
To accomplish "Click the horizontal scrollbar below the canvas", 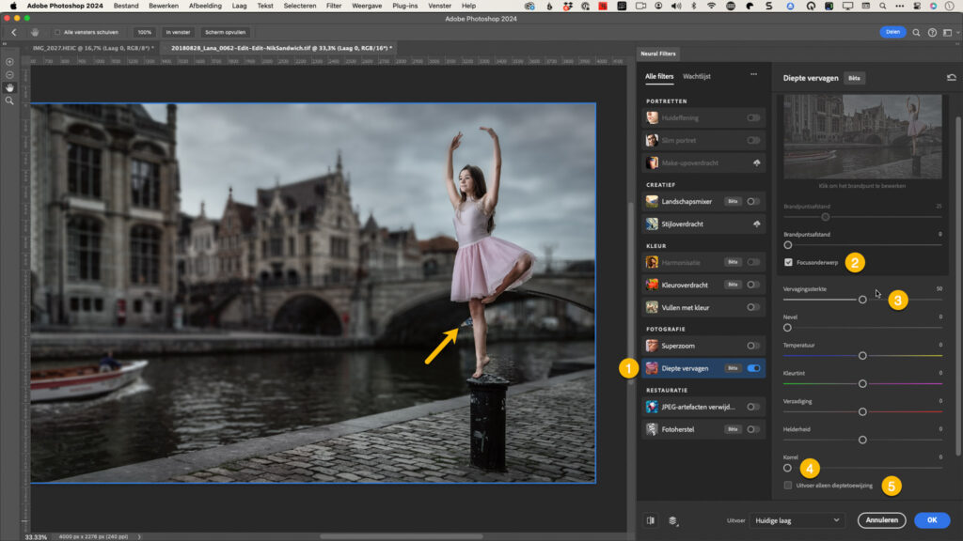I will coord(401,536).
